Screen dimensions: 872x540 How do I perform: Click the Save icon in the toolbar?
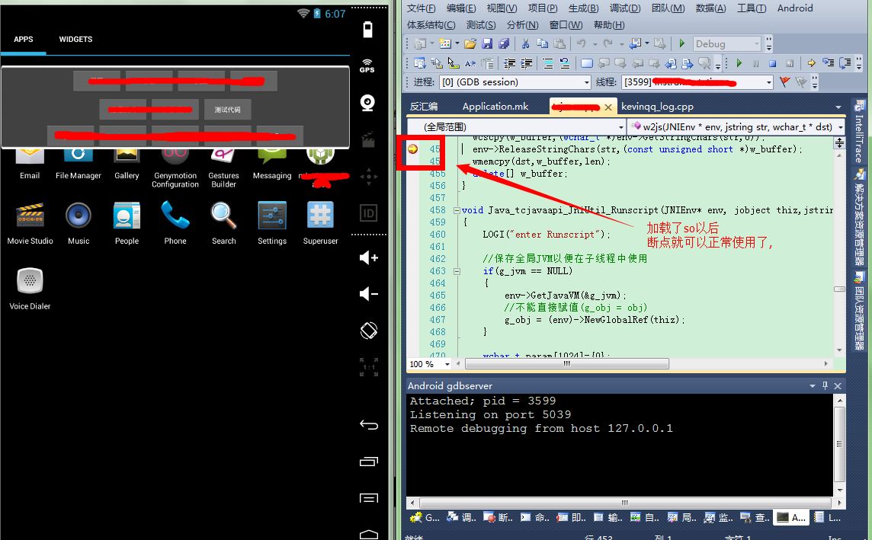pyautogui.click(x=487, y=44)
